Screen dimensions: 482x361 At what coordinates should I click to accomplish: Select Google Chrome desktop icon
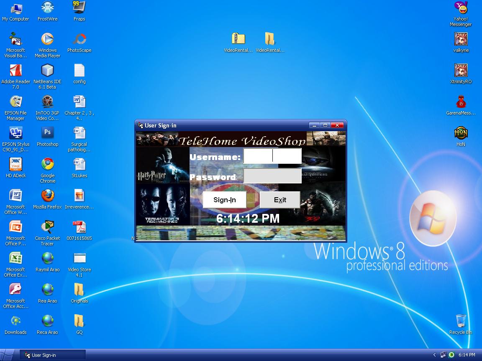pos(47,170)
